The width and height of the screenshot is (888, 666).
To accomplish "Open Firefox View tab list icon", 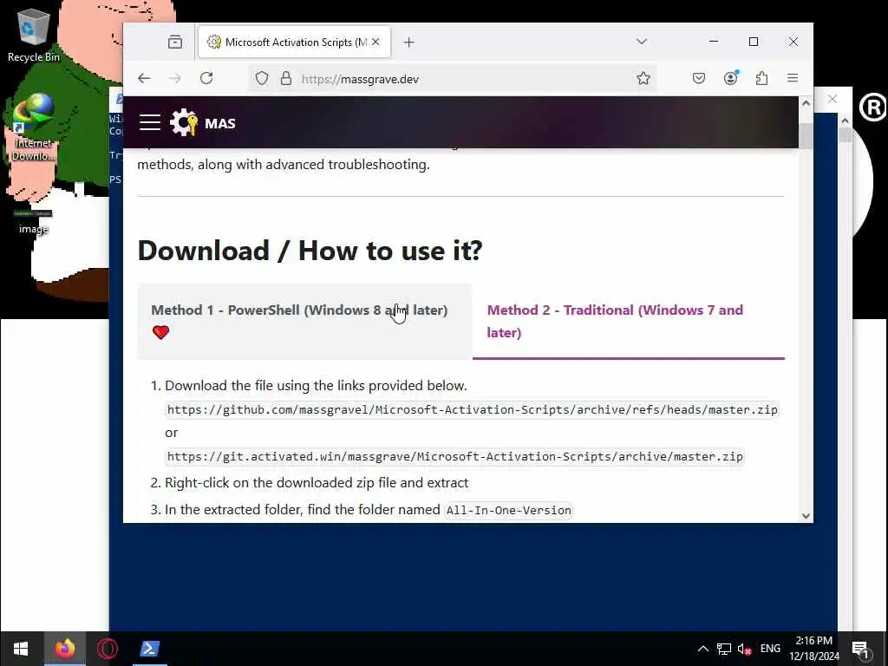I will (175, 42).
